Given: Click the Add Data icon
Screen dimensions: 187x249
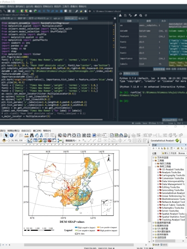Looking at the screenshot, I should [4, 140].
